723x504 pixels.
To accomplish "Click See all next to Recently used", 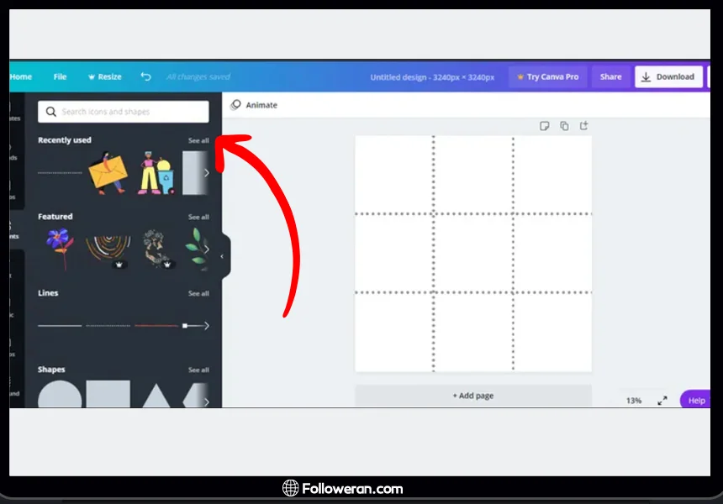I will click(x=198, y=140).
